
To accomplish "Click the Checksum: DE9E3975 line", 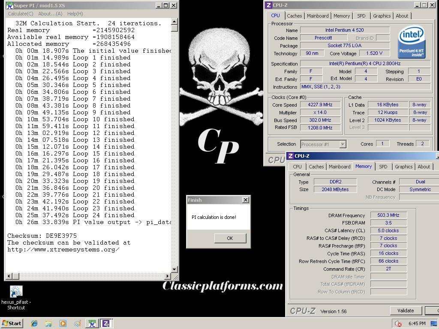I will point(42,236).
